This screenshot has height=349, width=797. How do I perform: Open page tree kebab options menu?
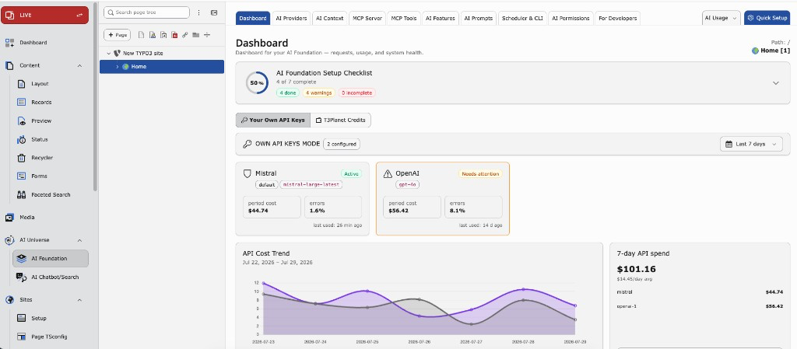pyautogui.click(x=198, y=12)
